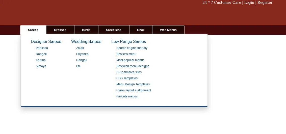Click Etc under Wedding Sarees
This screenshot has height=134, width=286.
click(78, 66)
